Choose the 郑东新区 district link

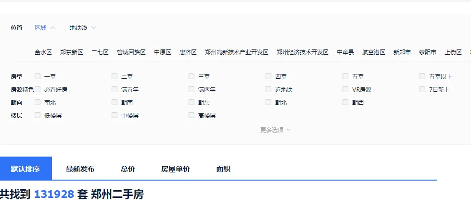point(72,52)
